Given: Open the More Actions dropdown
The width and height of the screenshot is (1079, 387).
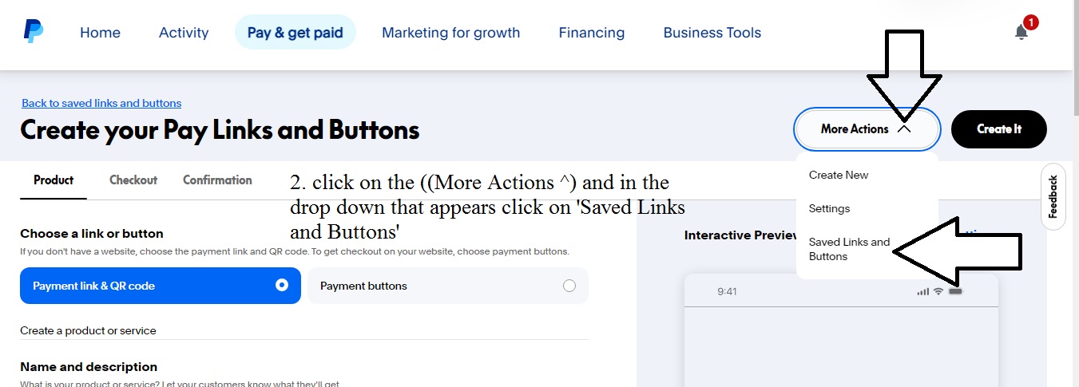Looking at the screenshot, I should coord(867,128).
